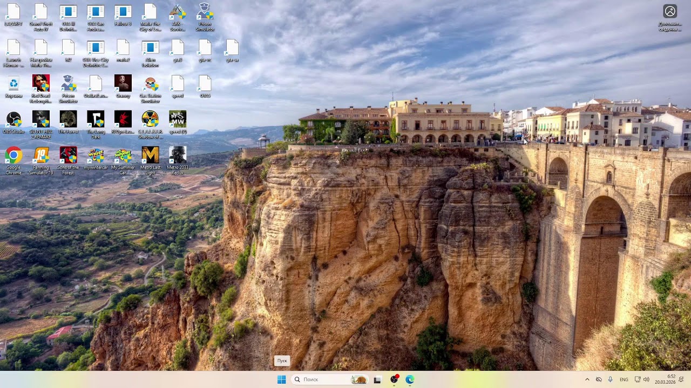The image size is (691, 388).
Task: Select the GTA San Andreas shortcut
Action: pyautogui.click(x=96, y=18)
